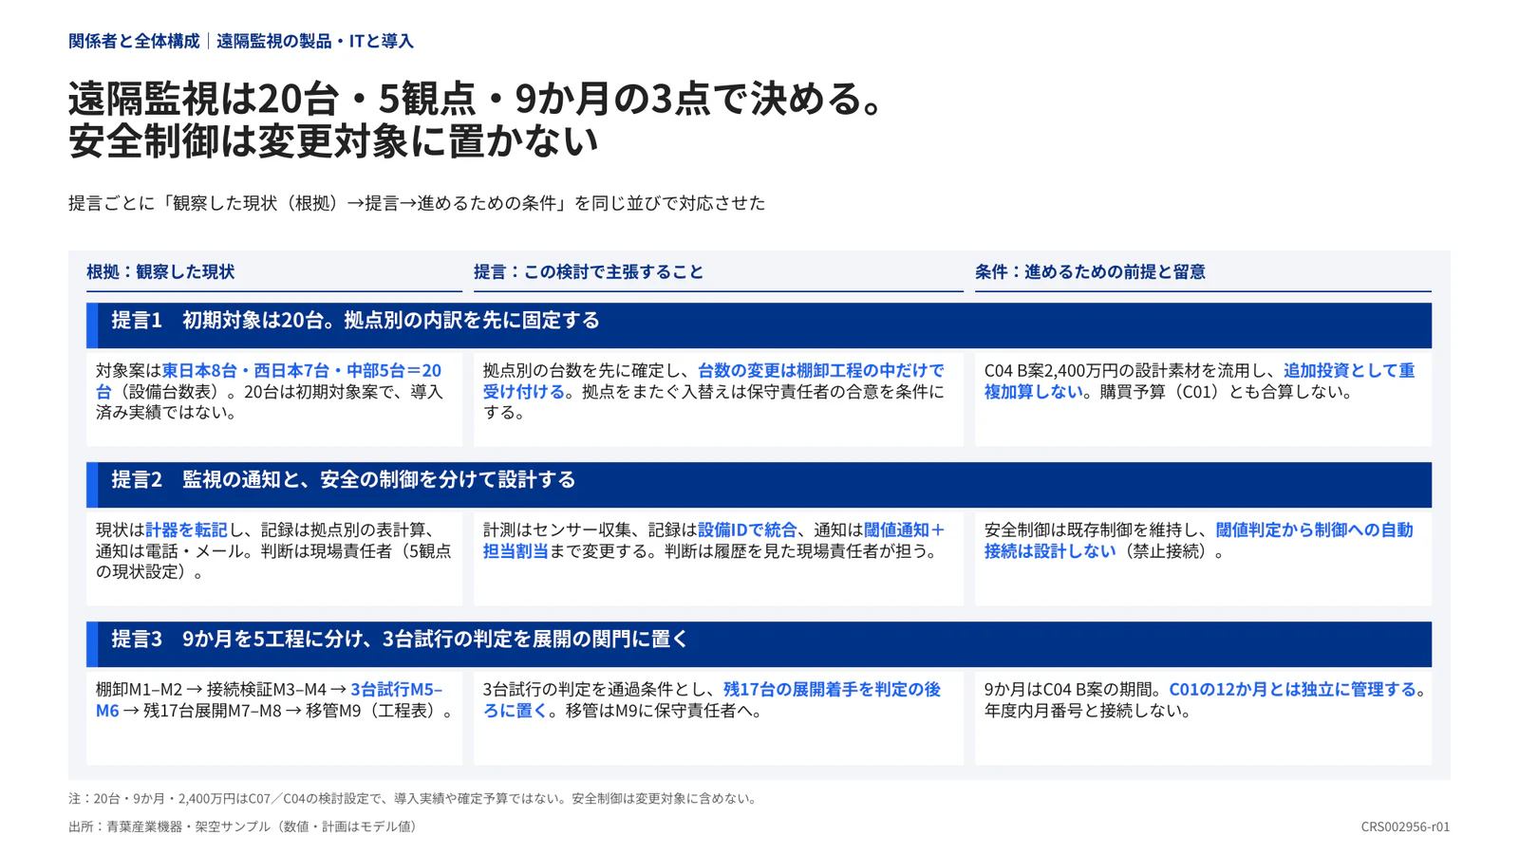Select the title line '安全制御は変更対象に置かない'
Image resolution: width=1519 pixels, height=854 pixels.
point(333,140)
